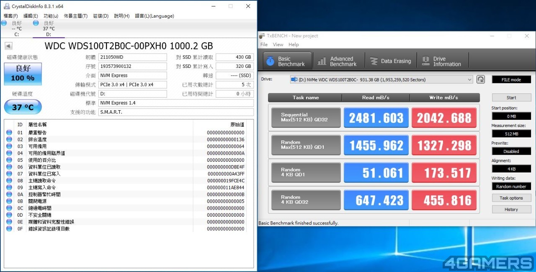The image size is (536, 272).
Task: Open the File menu in TxBENCH
Action: tap(264, 44)
